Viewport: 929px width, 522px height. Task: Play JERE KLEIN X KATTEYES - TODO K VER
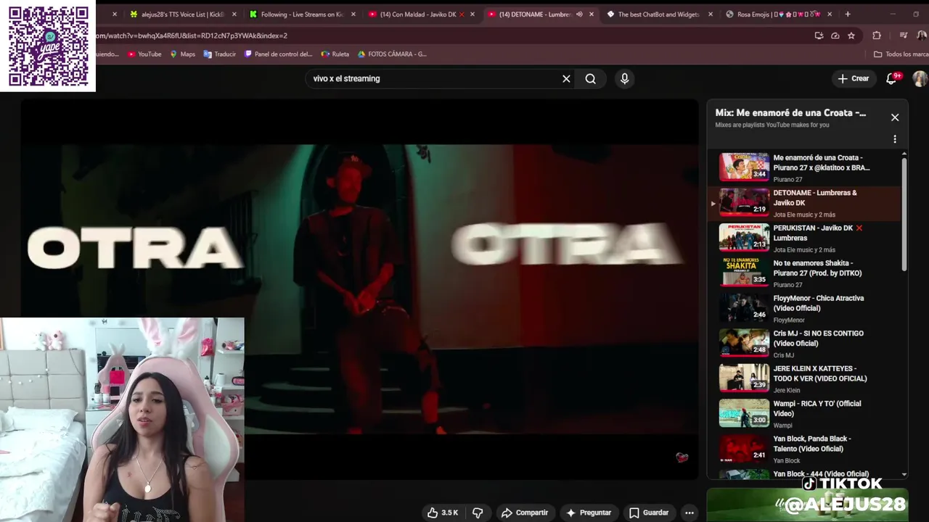click(x=804, y=378)
